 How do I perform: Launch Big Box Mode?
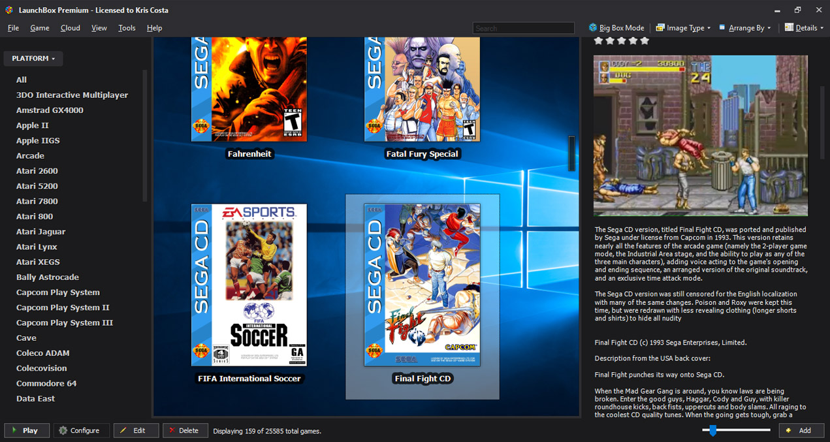616,28
